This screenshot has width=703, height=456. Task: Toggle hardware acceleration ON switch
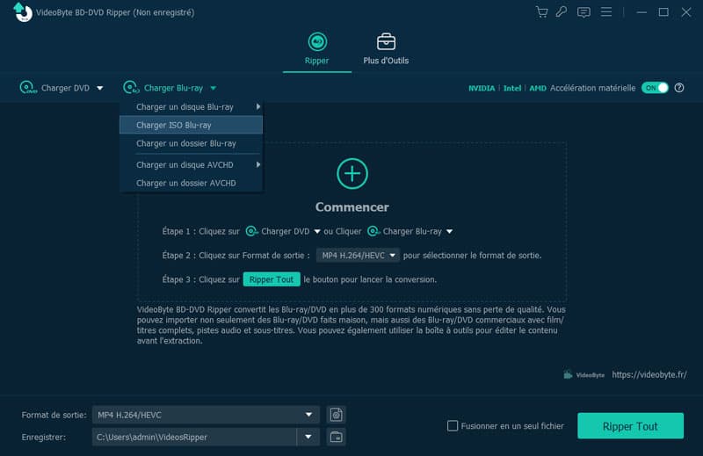[x=655, y=88]
